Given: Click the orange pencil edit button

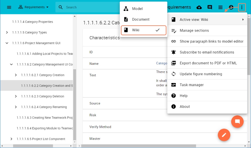Looking at the screenshot, I should 224,135.
